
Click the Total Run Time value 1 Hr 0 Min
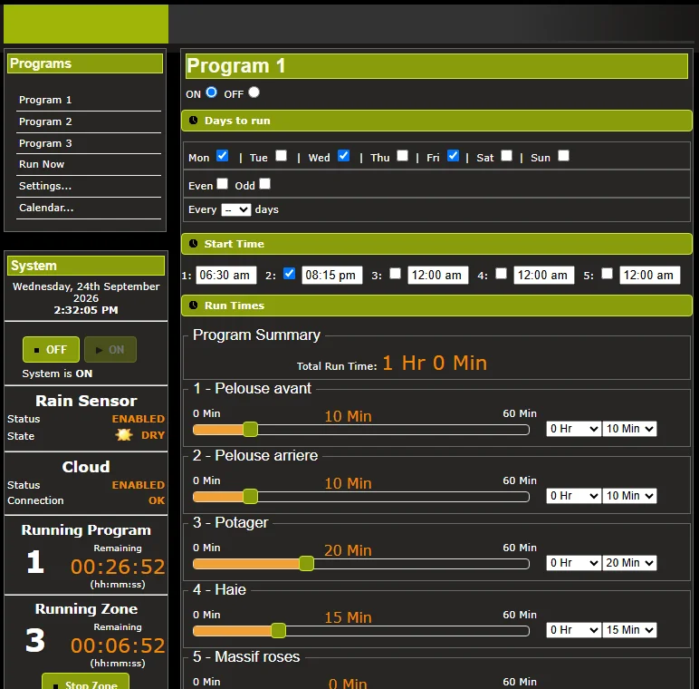coord(435,363)
